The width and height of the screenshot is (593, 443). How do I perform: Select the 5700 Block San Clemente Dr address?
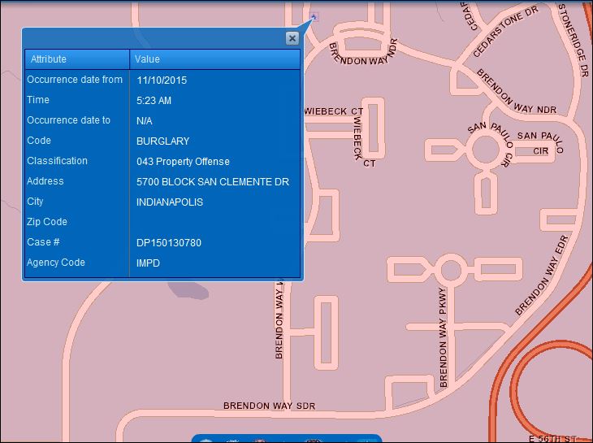click(212, 182)
